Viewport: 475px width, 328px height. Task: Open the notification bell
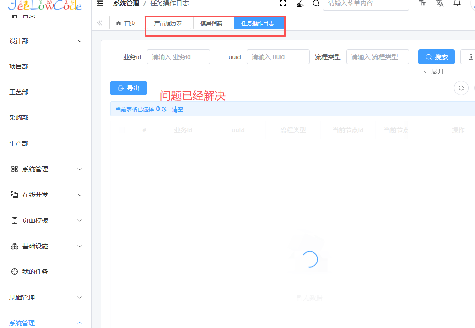pyautogui.click(x=457, y=4)
